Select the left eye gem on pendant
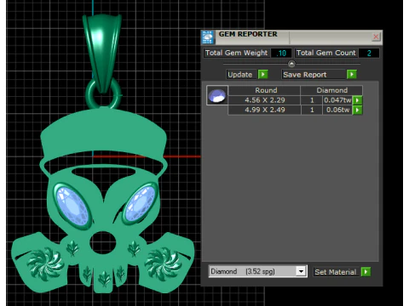This screenshot has width=409, height=306. tap(72, 205)
